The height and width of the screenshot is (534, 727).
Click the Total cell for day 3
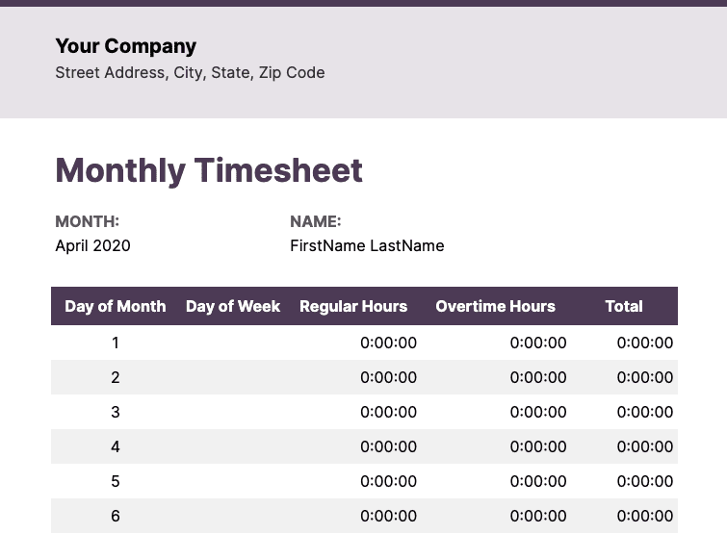[644, 412]
